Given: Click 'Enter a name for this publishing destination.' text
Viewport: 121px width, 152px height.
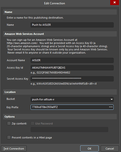Looking at the screenshot, I should [x=35, y=18].
